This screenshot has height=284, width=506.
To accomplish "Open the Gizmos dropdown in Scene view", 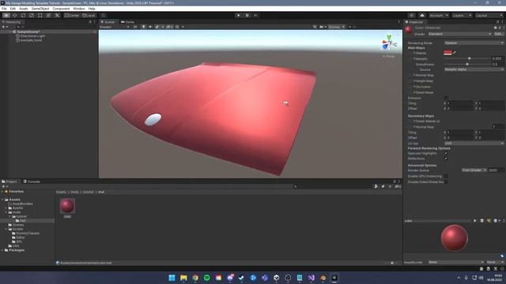I will point(337,27).
